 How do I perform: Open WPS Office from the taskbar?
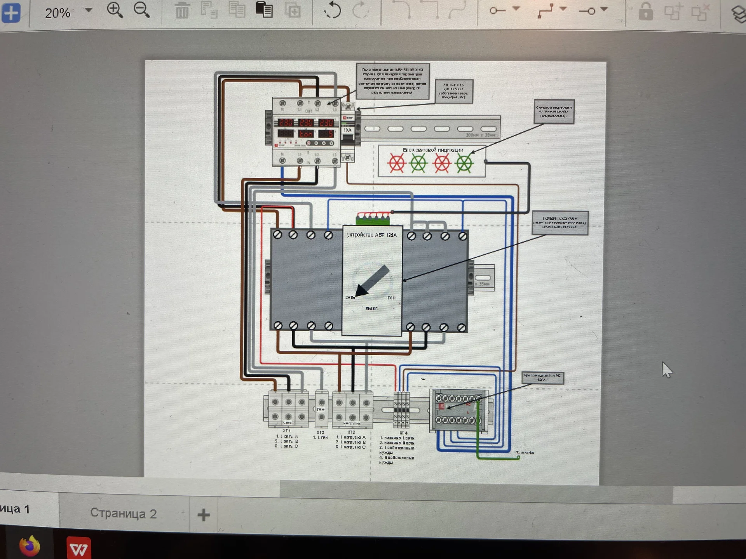[78, 548]
